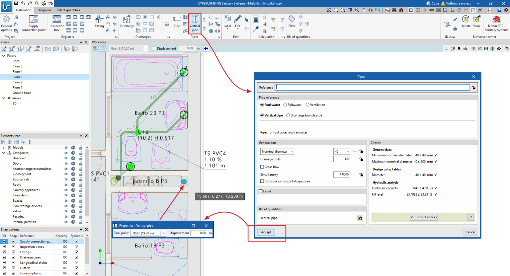Image resolution: width=510 pixels, height=276 pixels.
Task: Open General options in the Project group
Action: [6, 23]
